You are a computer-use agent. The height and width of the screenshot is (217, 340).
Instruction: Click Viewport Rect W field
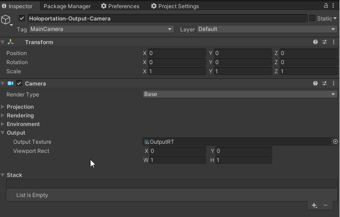tap(178, 160)
